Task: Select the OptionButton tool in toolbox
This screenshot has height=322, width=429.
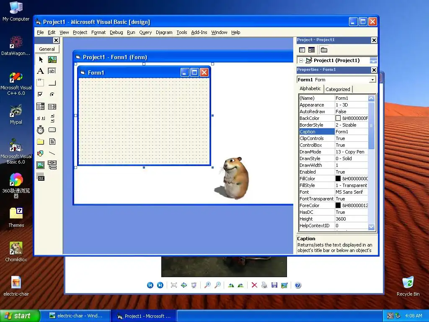Action: pyautogui.click(x=52, y=94)
